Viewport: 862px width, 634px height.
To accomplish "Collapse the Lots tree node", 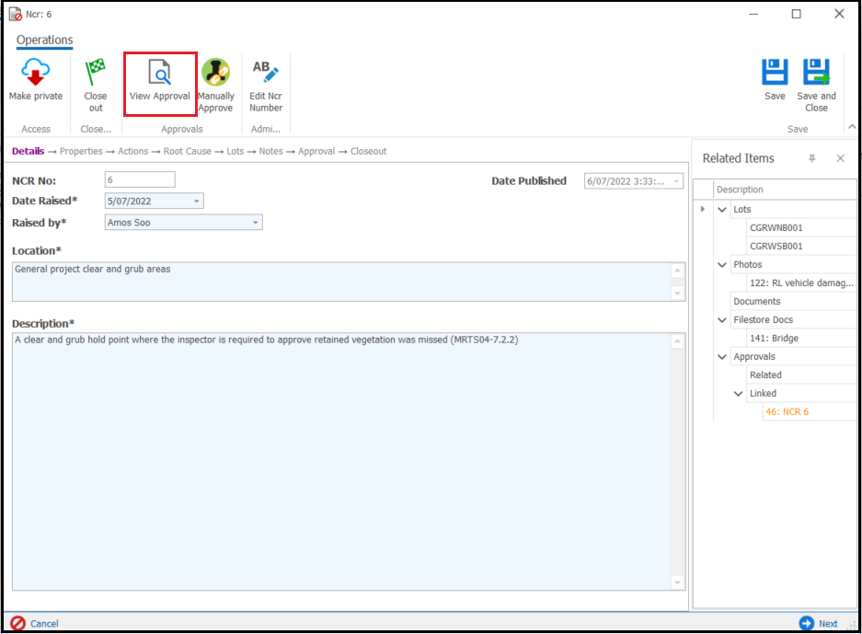I will [x=722, y=210].
